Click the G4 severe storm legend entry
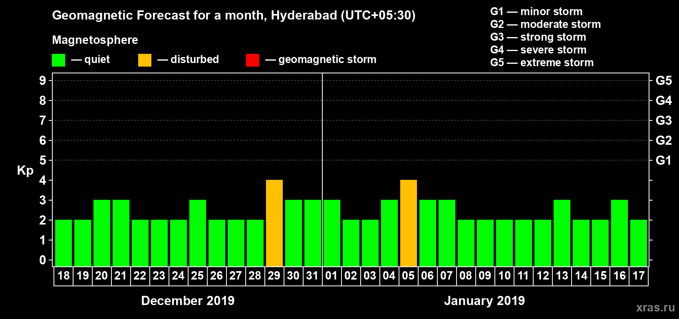Screen dimensions: 679x319 coord(538,50)
